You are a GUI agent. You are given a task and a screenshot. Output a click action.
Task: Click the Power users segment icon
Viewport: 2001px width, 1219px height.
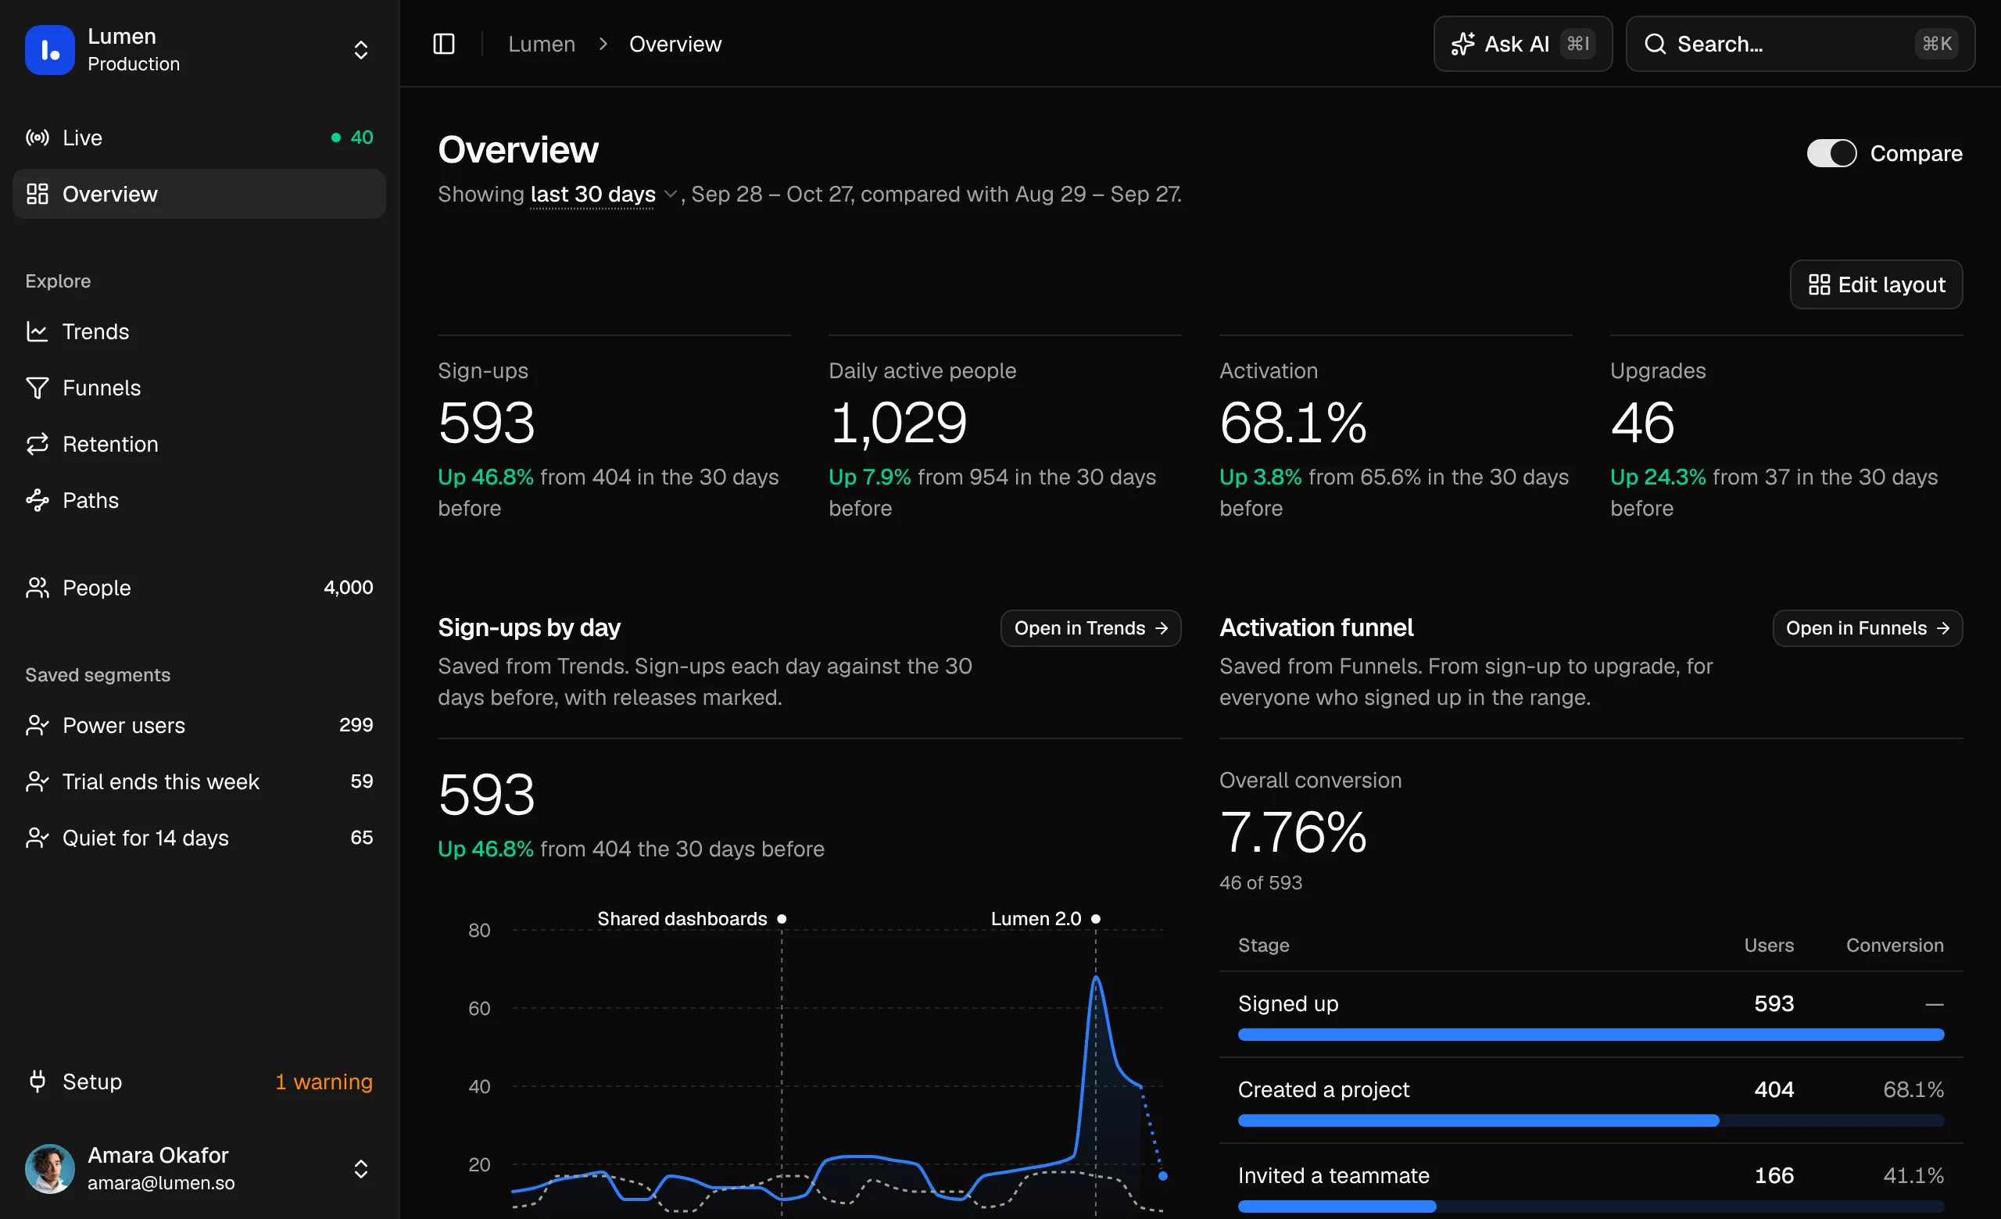(38, 726)
